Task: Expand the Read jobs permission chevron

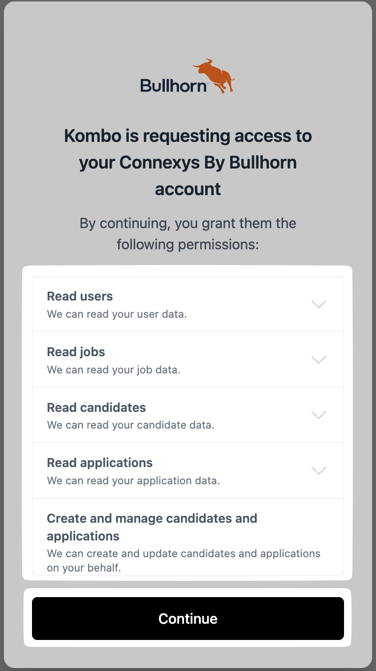Action: [319, 360]
